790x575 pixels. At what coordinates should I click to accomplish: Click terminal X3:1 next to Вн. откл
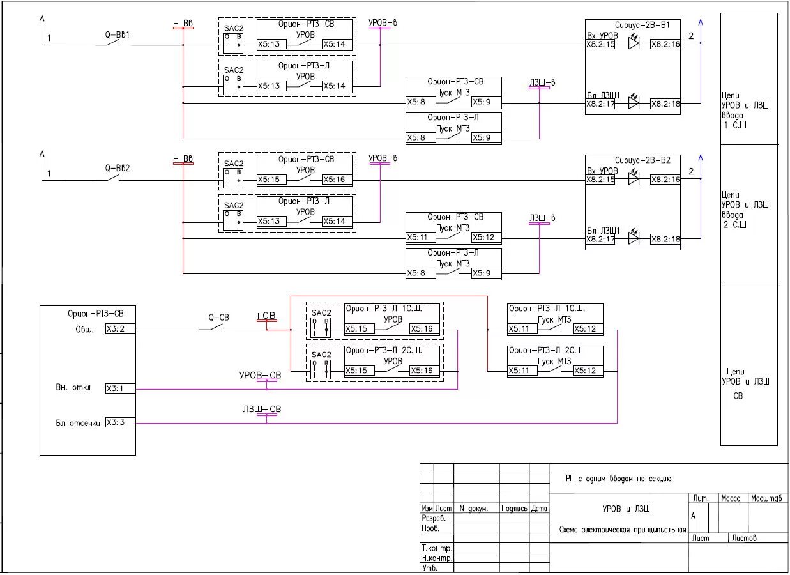click(120, 388)
